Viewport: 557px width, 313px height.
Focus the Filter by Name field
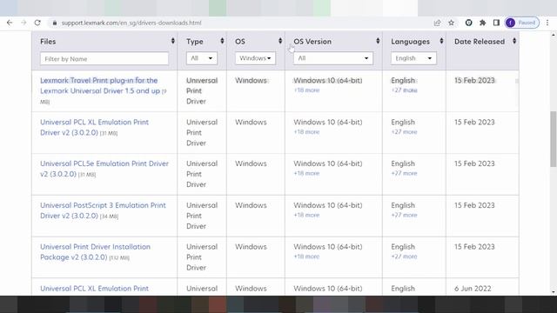[x=104, y=58]
